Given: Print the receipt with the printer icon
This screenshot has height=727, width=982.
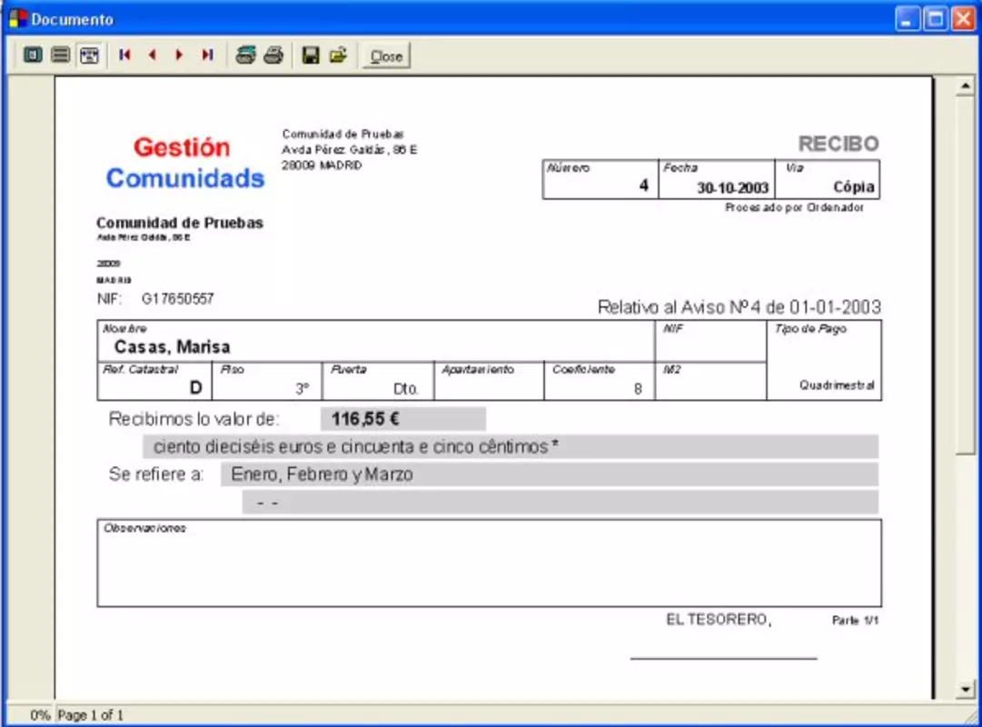Looking at the screenshot, I should coord(273,55).
